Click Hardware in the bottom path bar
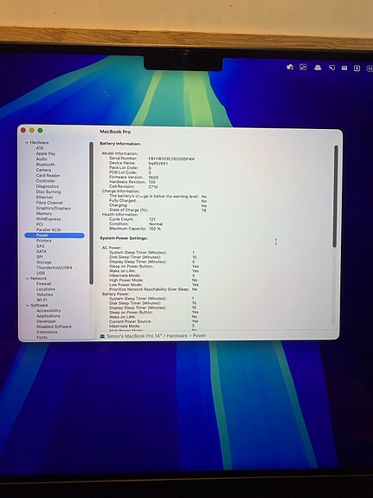373x498 pixels. 177,336
